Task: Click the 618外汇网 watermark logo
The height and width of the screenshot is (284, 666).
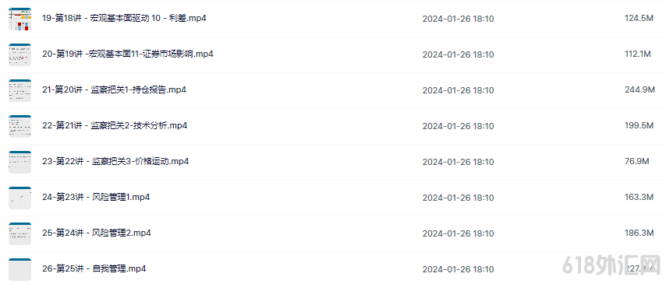Action: (611, 266)
